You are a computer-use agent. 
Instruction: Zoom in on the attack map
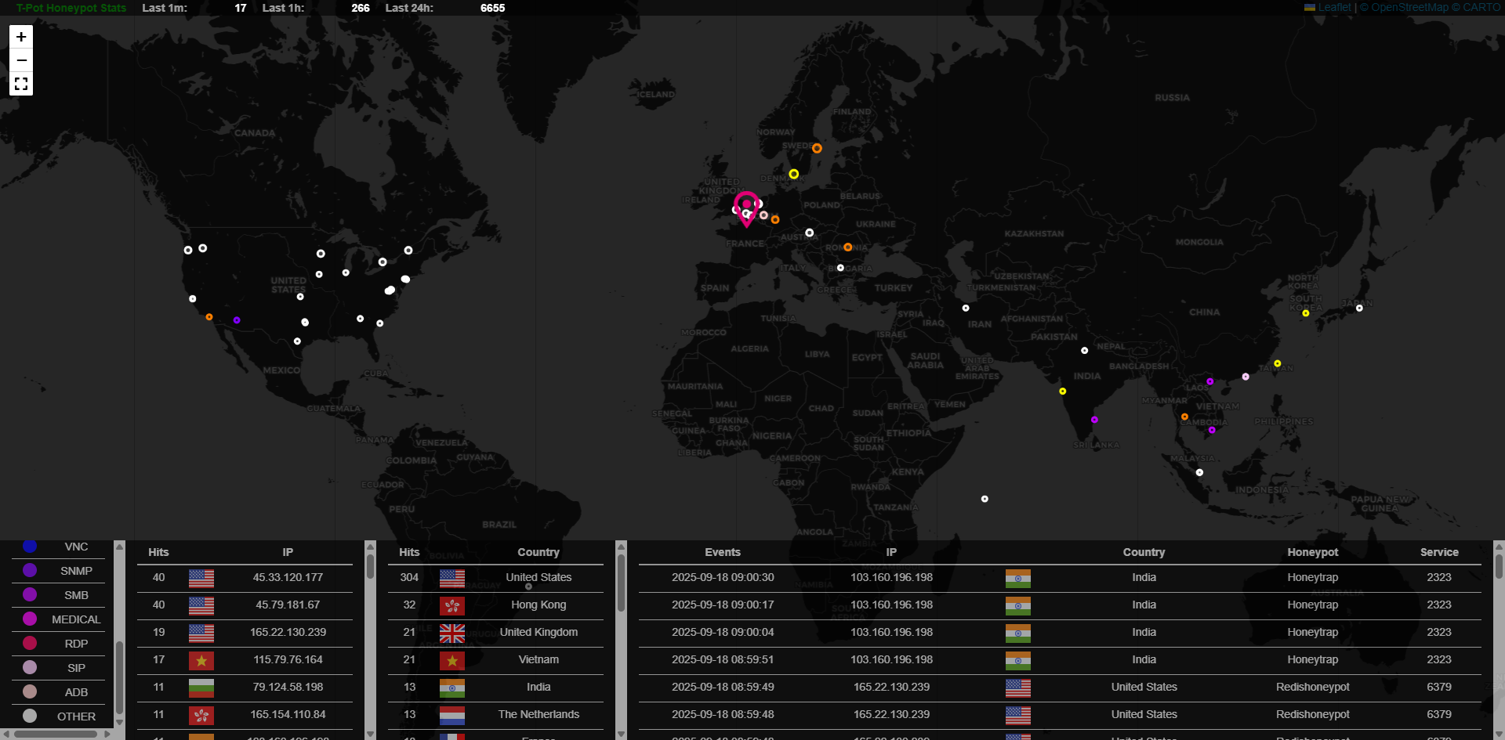coord(21,37)
